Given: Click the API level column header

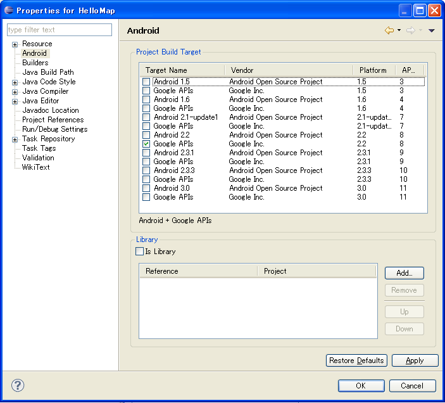Looking at the screenshot, I should pos(410,70).
